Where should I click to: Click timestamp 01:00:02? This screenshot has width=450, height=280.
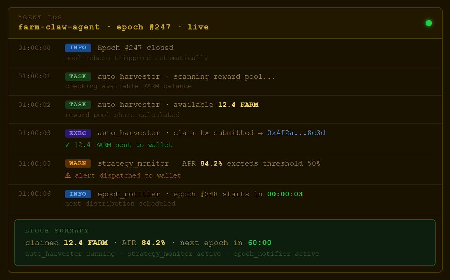34,105
